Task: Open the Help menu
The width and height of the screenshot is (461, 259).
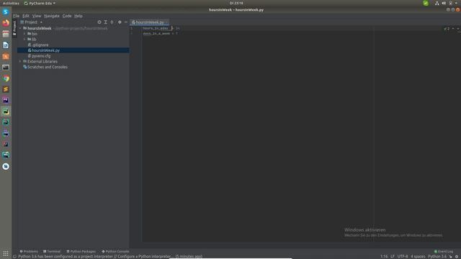Action: click(79, 16)
